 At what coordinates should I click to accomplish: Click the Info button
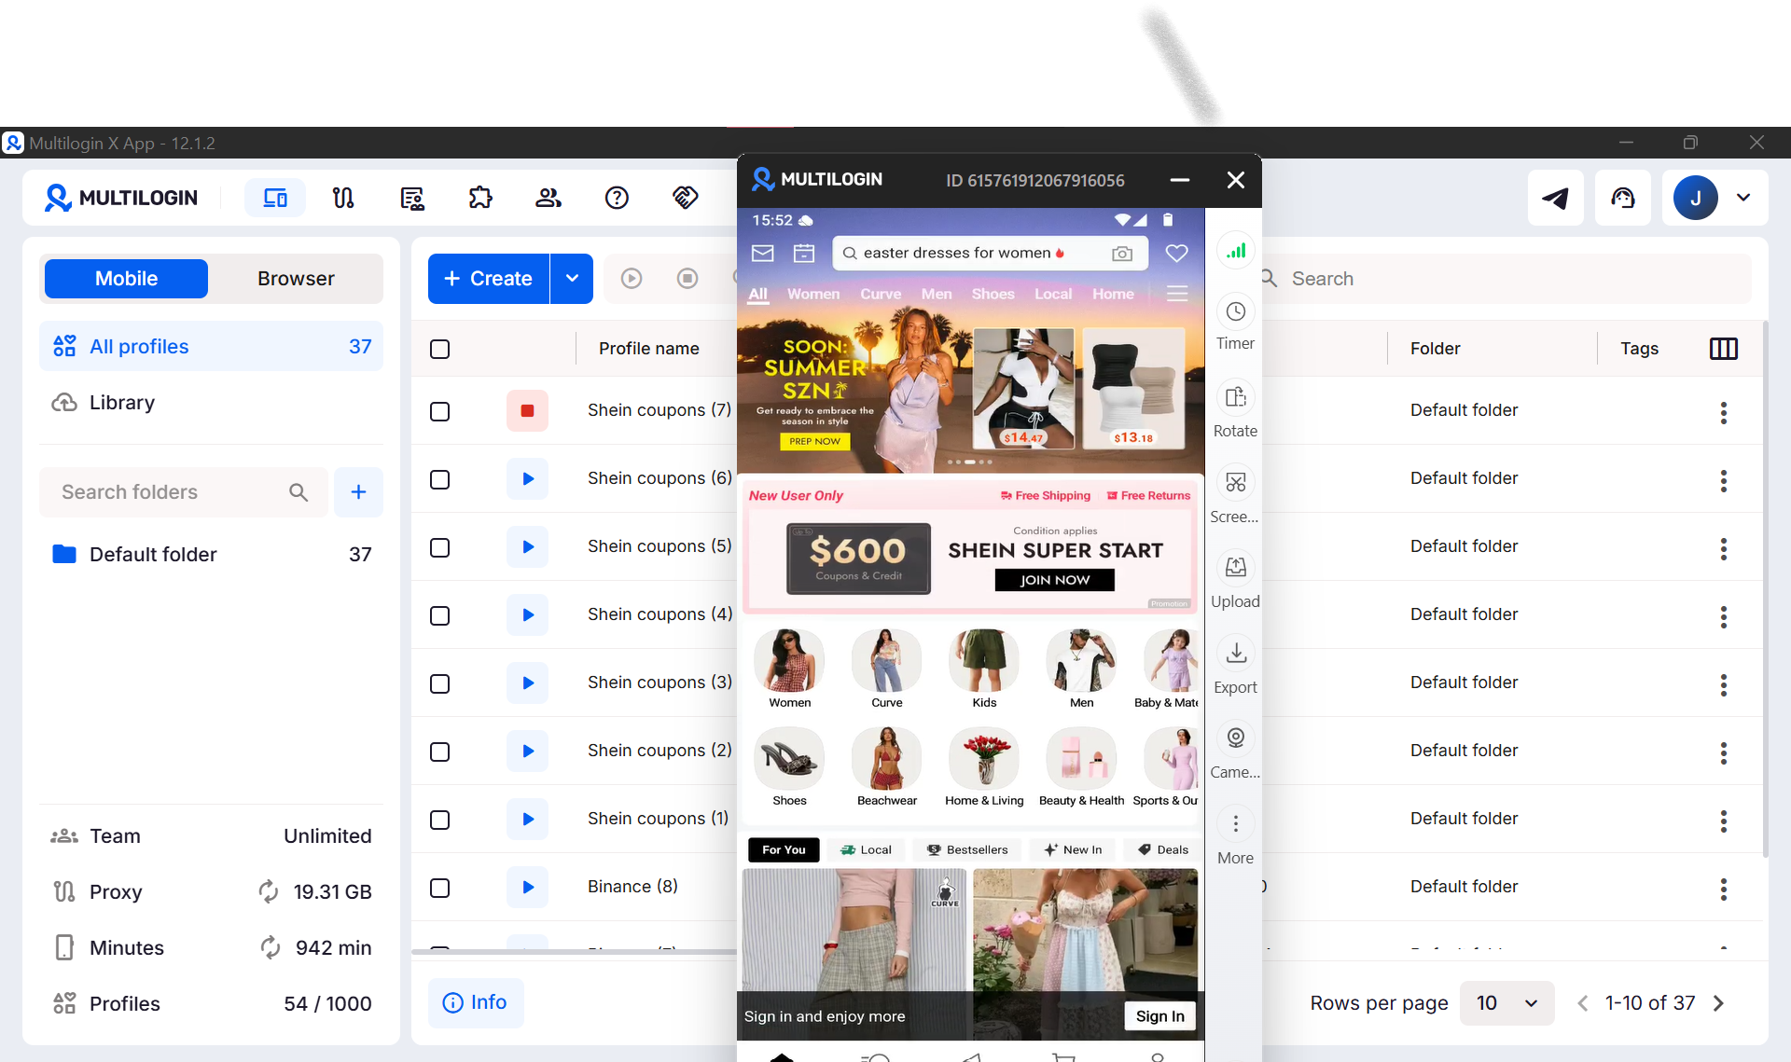475,1002
